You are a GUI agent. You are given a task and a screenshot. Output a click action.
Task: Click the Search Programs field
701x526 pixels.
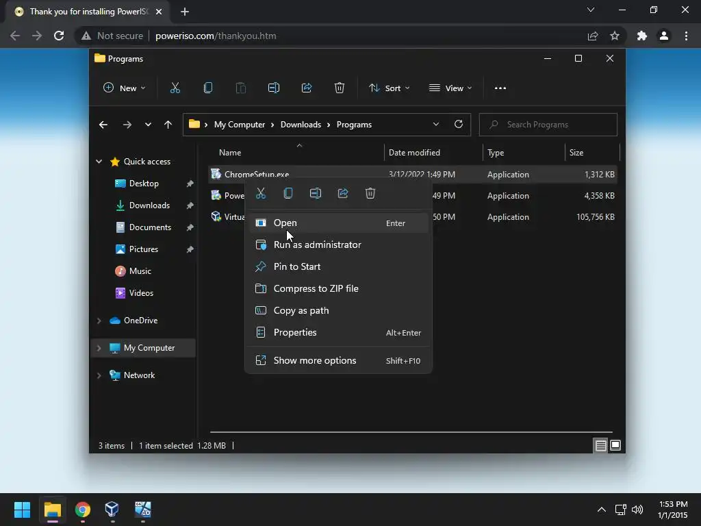(x=548, y=125)
